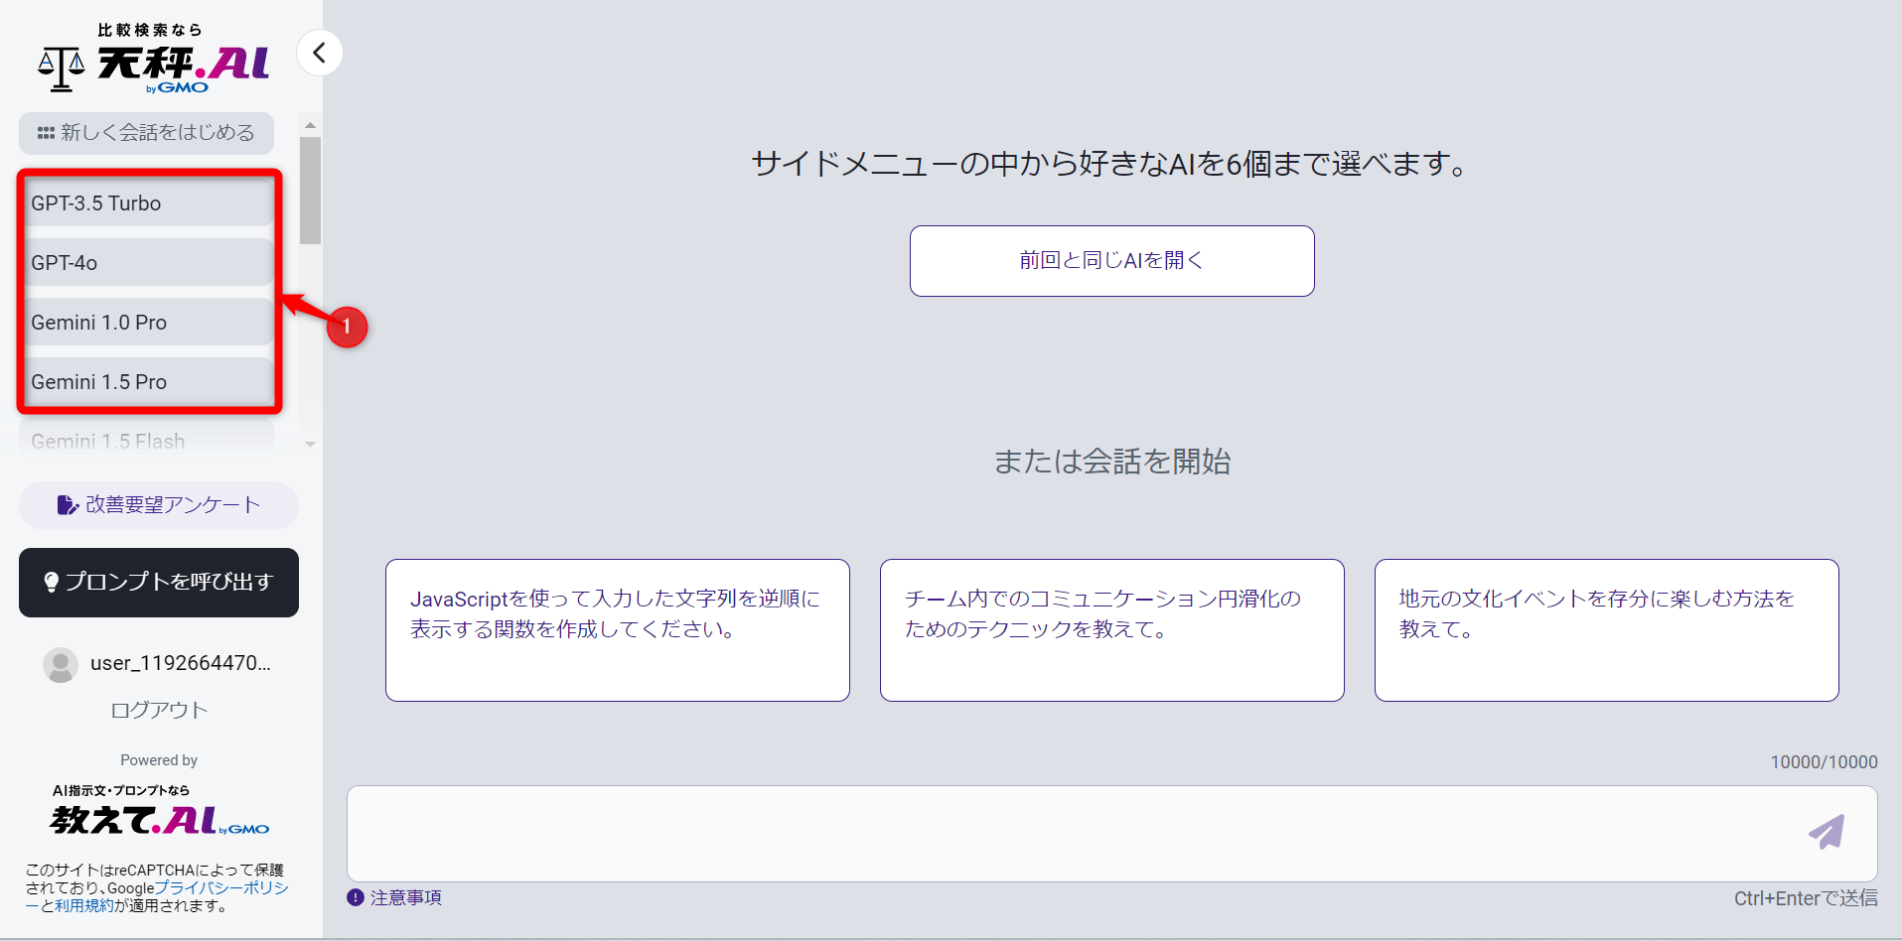This screenshot has width=1902, height=941.
Task: Click the model list scrollbar thumb
Action: (310, 191)
